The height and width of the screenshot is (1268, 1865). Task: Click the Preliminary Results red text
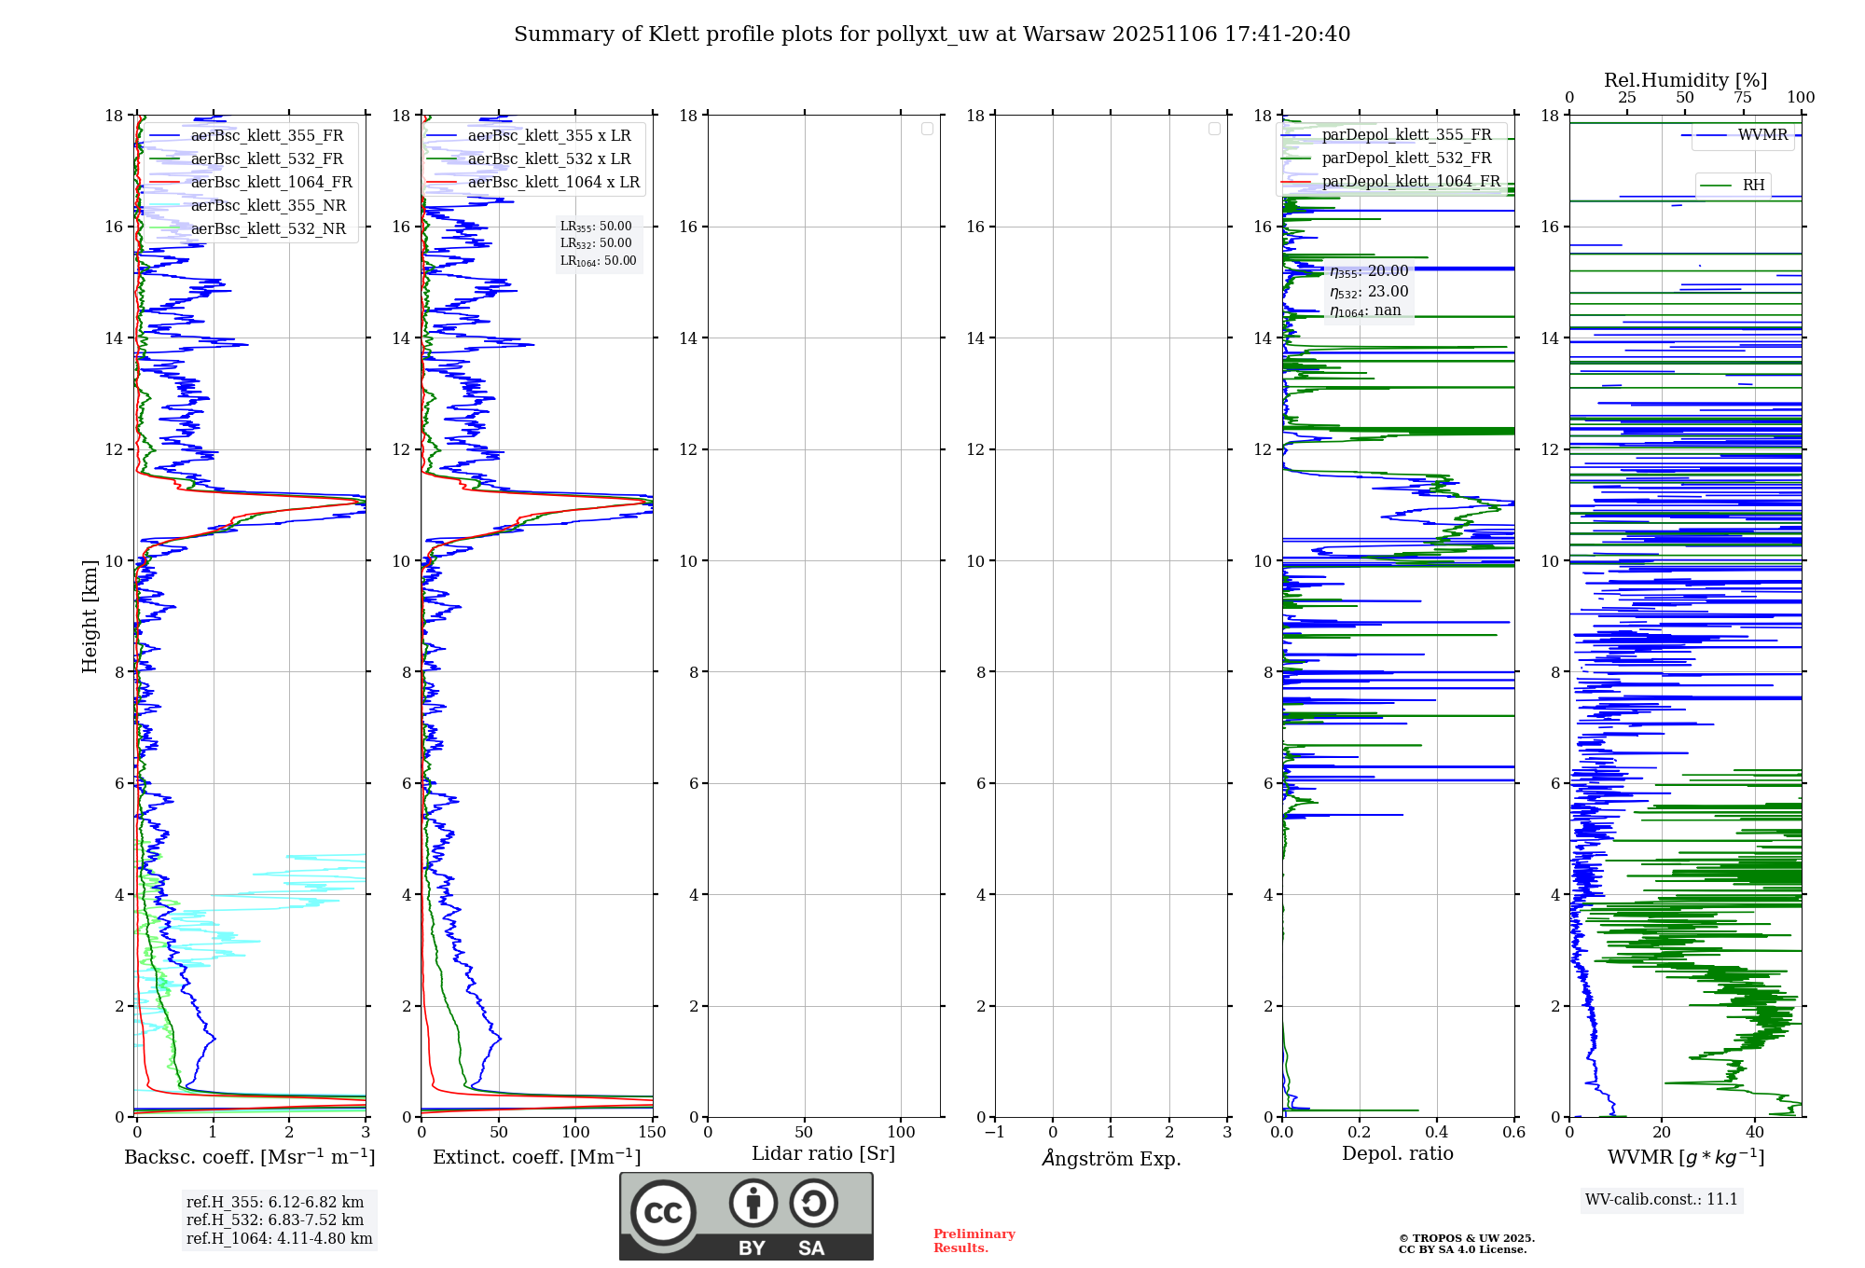point(974,1240)
